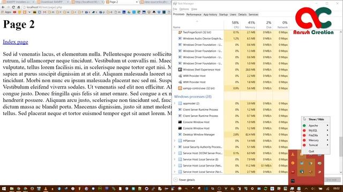This screenshot has width=343, height=192.
Task: Open the Apache submenu arrow
Action: (x=327, y=125)
